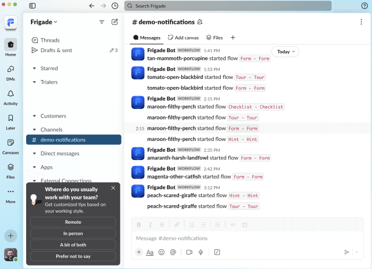Open More options in left rail

10,196
